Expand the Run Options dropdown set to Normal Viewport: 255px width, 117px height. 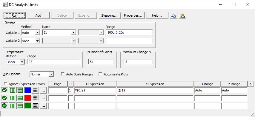tap(42, 74)
